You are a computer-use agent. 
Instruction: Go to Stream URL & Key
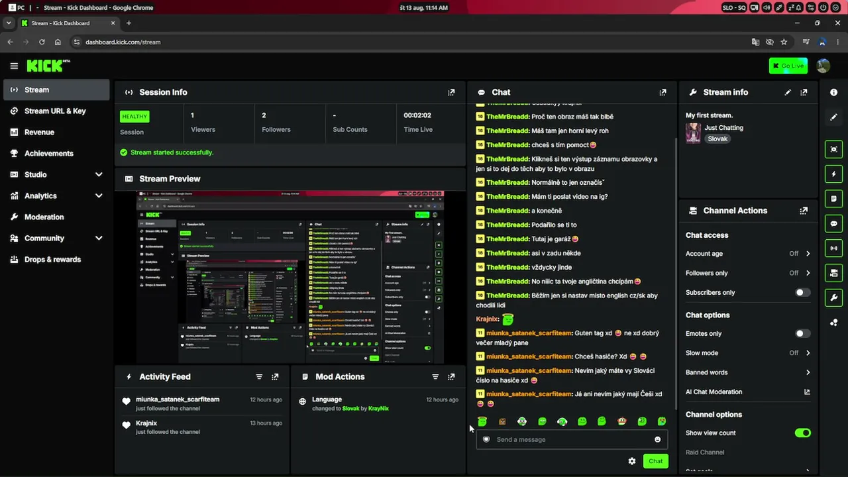56,111
